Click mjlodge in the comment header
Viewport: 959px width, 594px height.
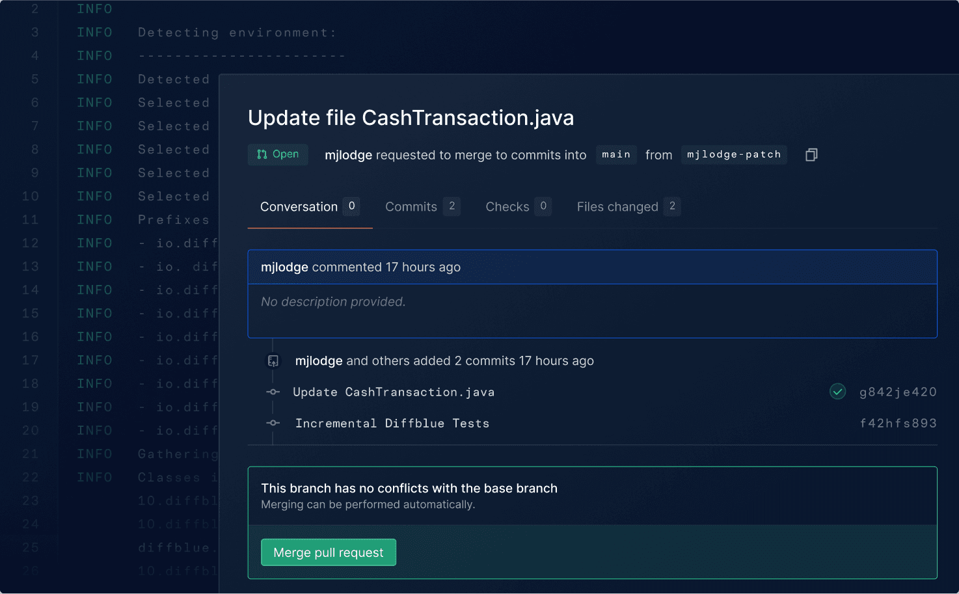click(x=284, y=267)
